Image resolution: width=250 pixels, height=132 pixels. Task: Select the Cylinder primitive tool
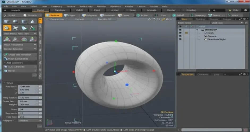tap(24, 21)
